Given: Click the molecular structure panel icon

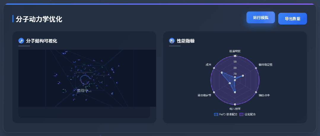Looking at the screenshot, I should 21,41.
